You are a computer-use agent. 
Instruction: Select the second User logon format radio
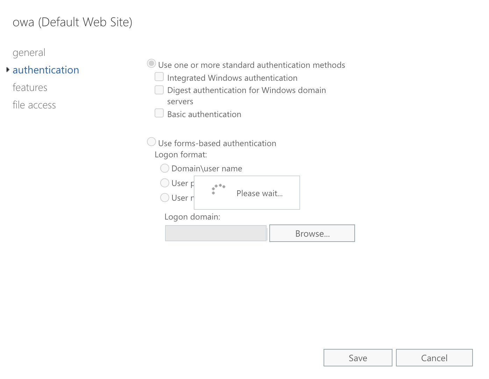[x=165, y=183]
